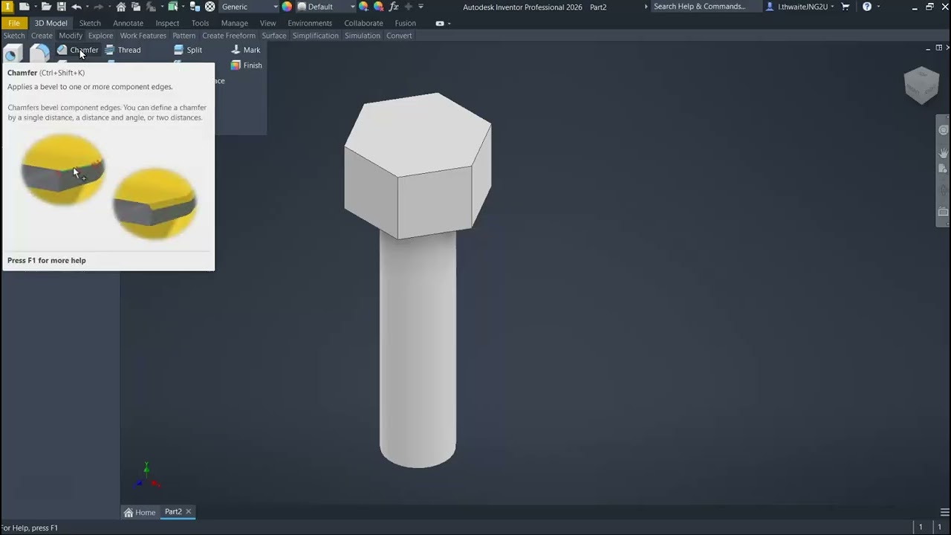Switch to the Sketch ribbon tab

(90, 23)
